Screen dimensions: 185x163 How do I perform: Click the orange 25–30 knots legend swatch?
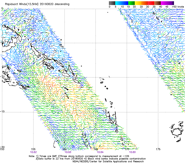pos(144,3)
